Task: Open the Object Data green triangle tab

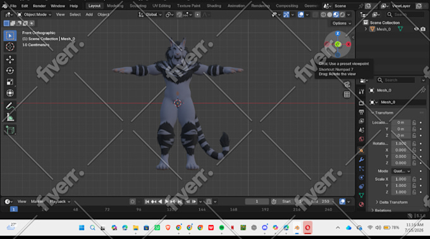Action: (362, 195)
